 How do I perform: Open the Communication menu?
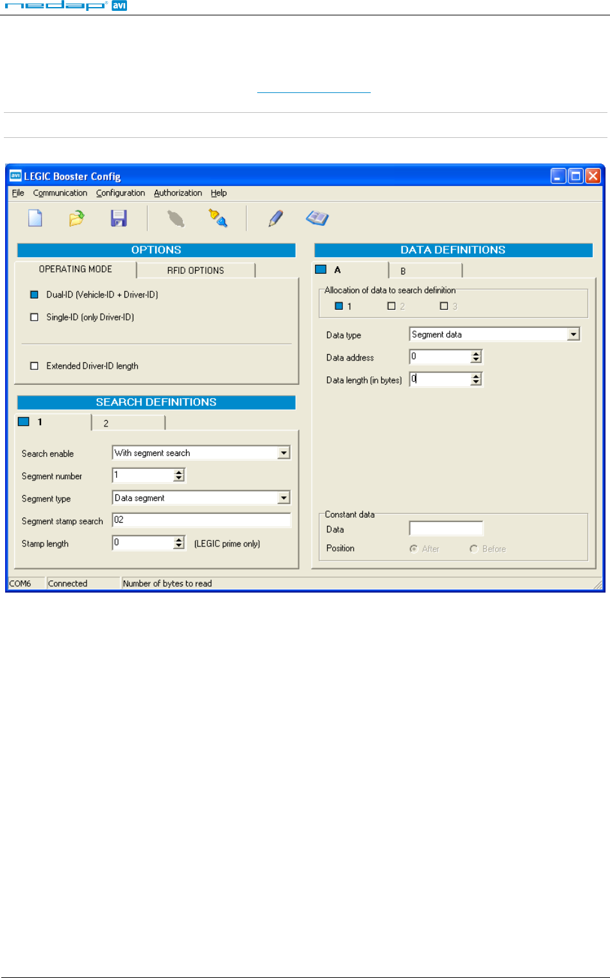coord(60,193)
